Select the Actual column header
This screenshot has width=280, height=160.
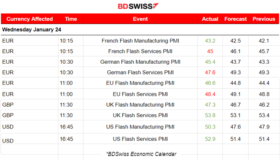(x=210, y=19)
